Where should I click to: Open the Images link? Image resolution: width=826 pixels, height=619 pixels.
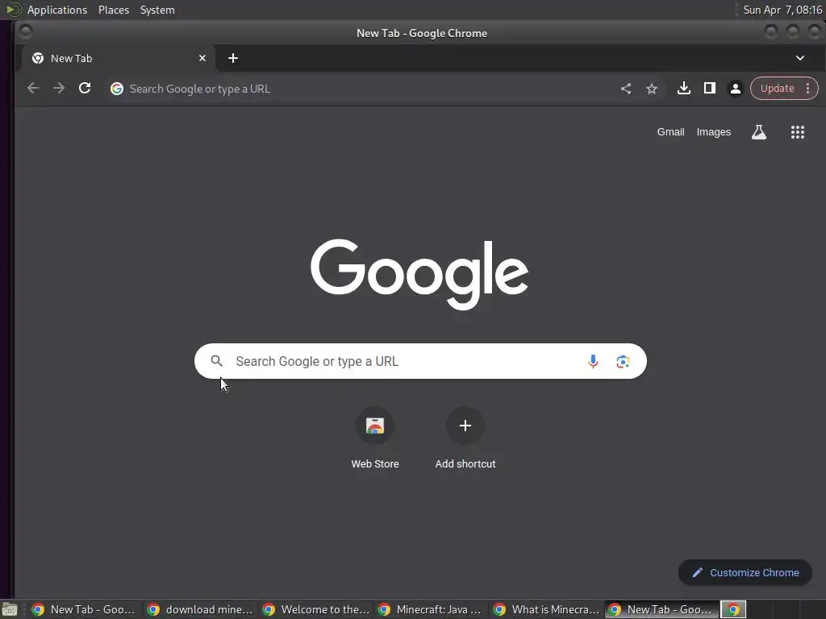[713, 132]
